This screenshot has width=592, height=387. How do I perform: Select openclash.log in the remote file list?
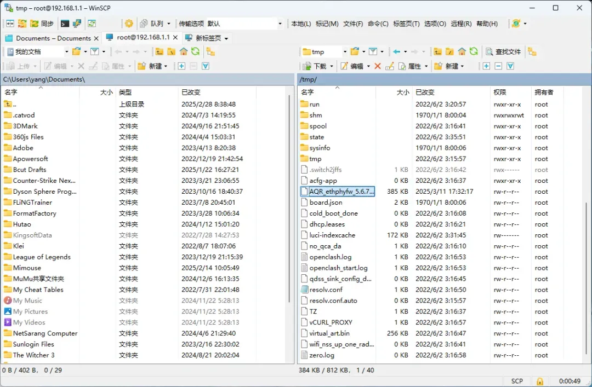330,257
